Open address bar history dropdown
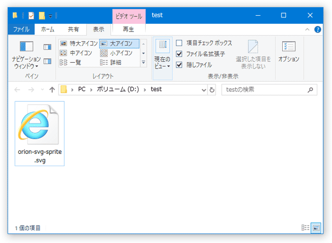 click(204, 90)
